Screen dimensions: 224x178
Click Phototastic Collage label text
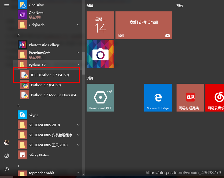coord(44,45)
